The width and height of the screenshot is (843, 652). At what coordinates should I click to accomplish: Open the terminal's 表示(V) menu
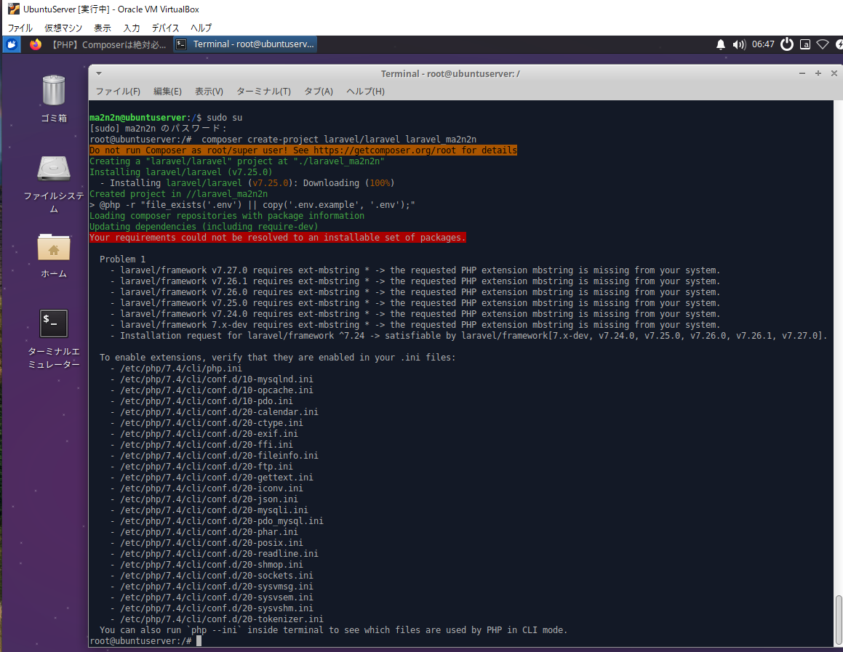pos(209,92)
